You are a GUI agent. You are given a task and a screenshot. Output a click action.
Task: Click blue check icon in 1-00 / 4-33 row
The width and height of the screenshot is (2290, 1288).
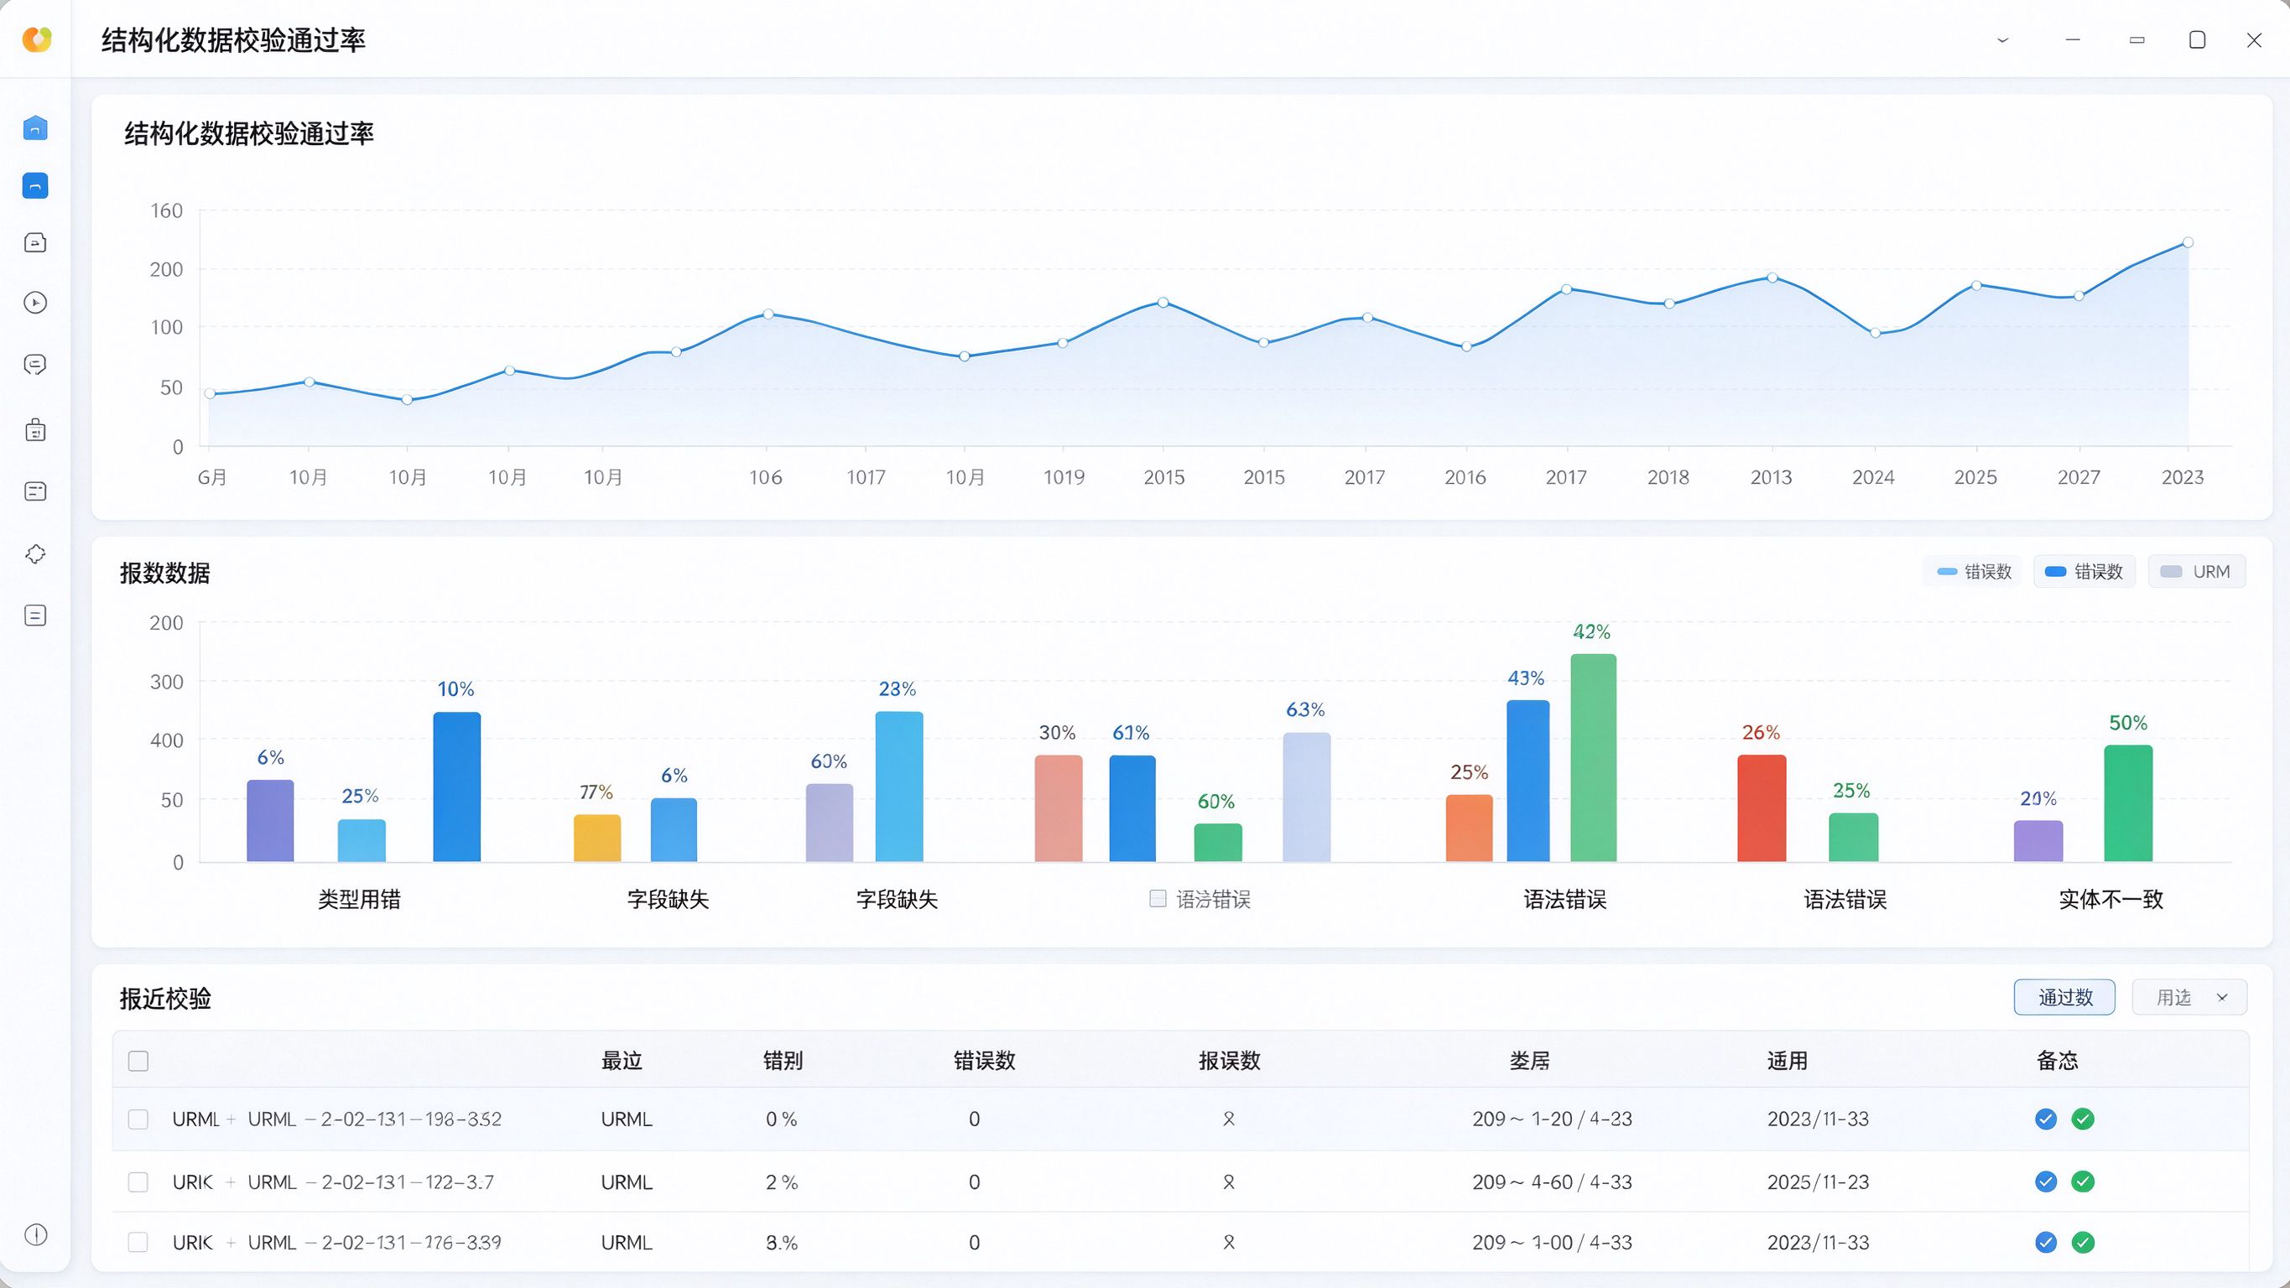(x=2046, y=1243)
